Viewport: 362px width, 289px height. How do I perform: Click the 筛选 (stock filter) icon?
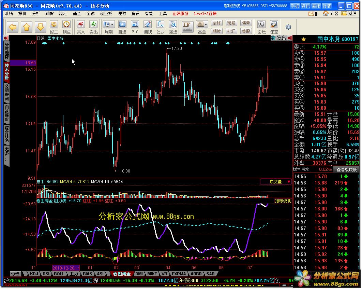point(173,27)
